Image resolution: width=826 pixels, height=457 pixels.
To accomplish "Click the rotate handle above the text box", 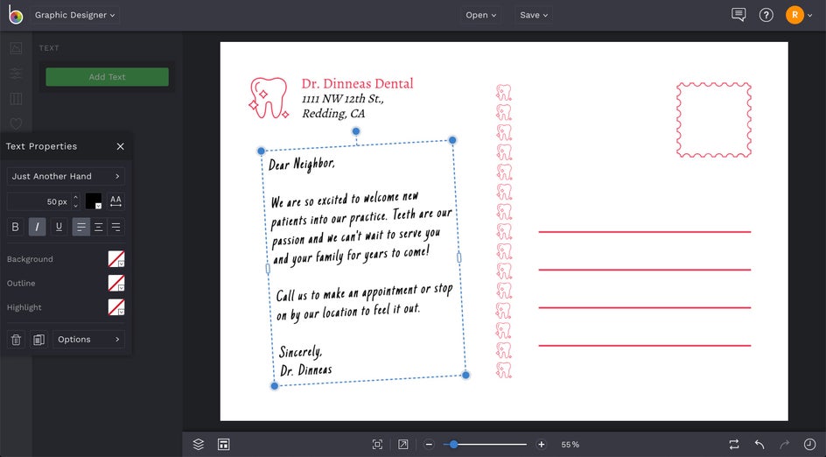I will click(356, 131).
